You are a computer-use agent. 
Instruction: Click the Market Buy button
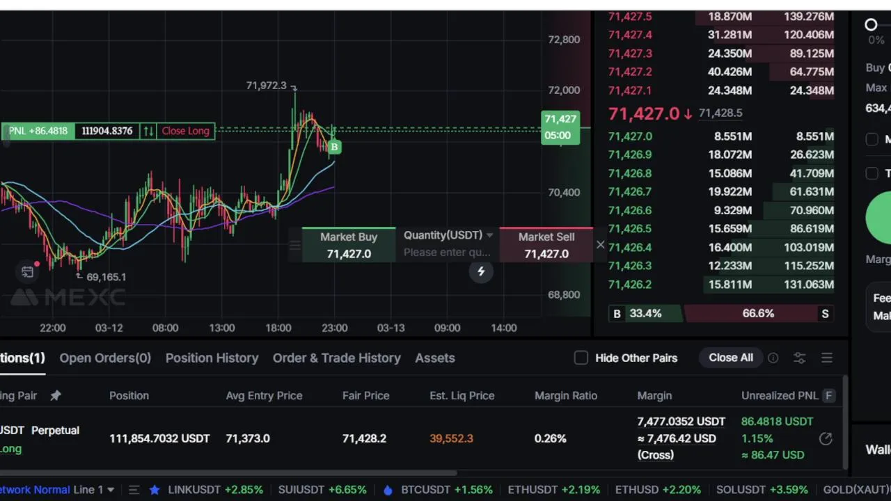(x=349, y=245)
